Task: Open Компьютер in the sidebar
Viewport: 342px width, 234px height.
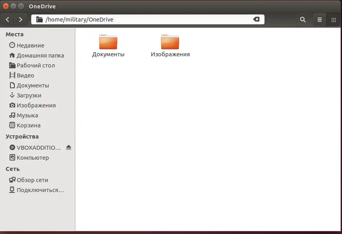Action: pos(38,158)
